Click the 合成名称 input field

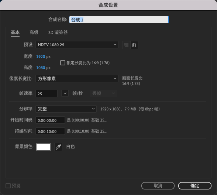119,20
